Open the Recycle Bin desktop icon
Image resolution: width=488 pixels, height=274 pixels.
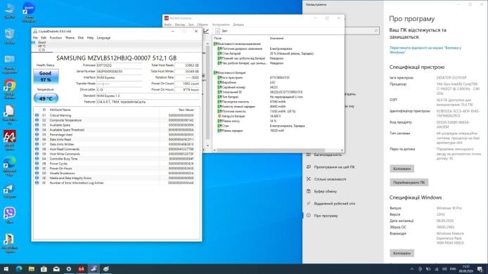click(10, 37)
